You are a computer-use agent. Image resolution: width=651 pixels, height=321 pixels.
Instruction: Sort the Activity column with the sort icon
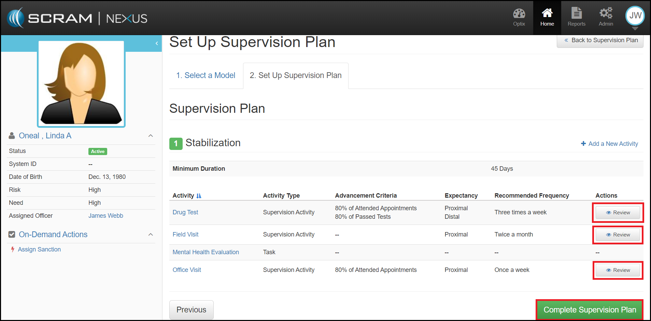(x=199, y=196)
